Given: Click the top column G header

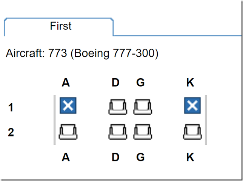Looking at the screenshot, I should (140, 83).
